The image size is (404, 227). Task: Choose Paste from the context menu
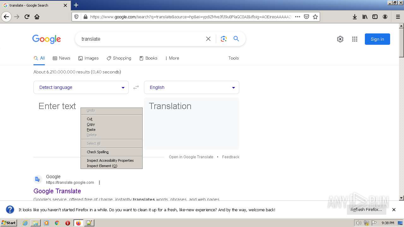tap(111, 130)
